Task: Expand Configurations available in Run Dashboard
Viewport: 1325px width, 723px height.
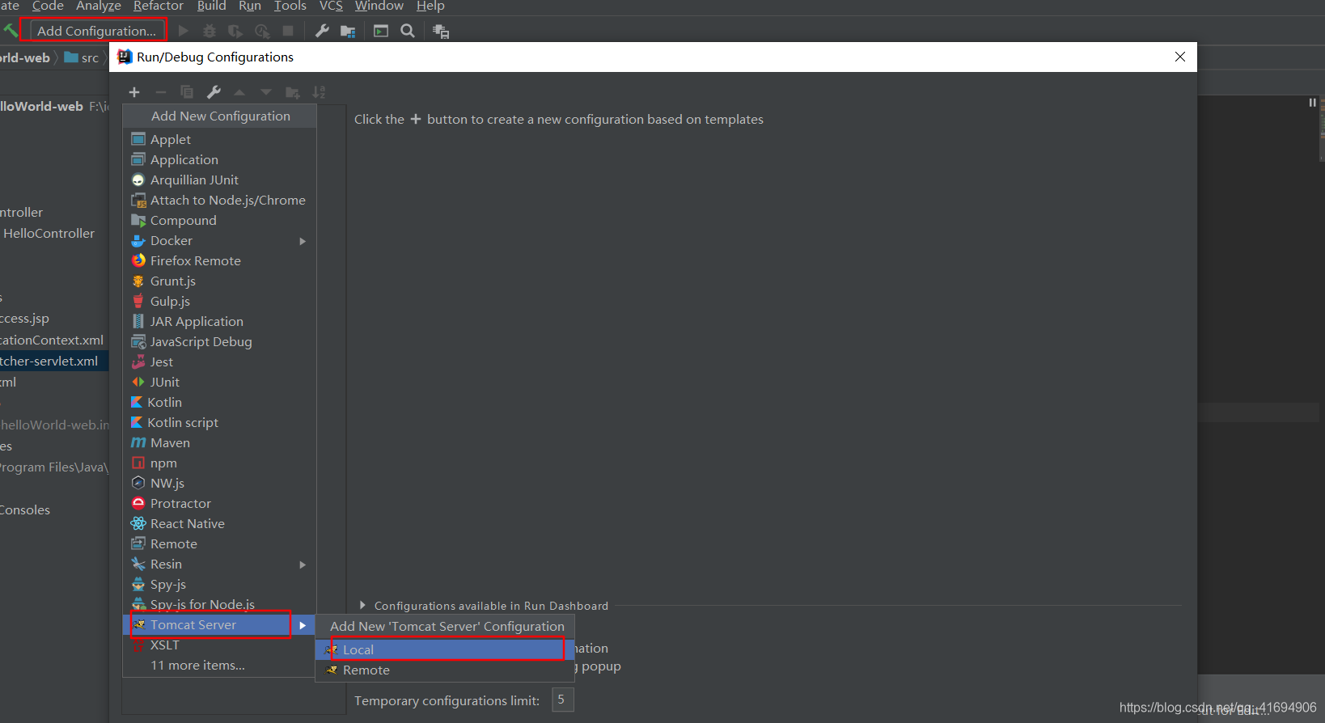Action: click(x=362, y=605)
